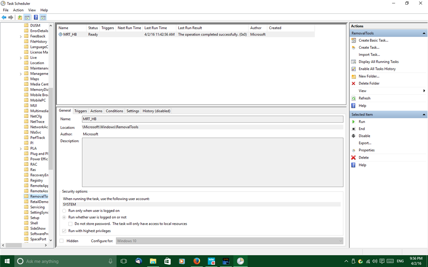Click the Help icon under Selected Item
The height and width of the screenshot is (267, 428).
354,165
